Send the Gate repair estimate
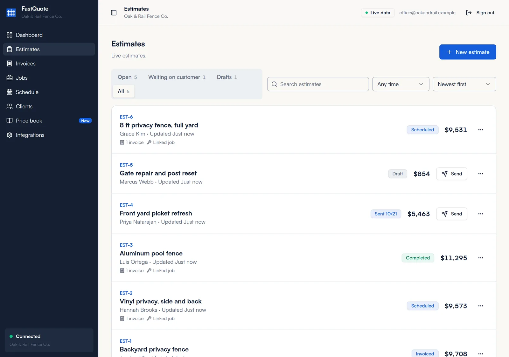Image resolution: width=509 pixels, height=357 pixels. [x=452, y=174]
